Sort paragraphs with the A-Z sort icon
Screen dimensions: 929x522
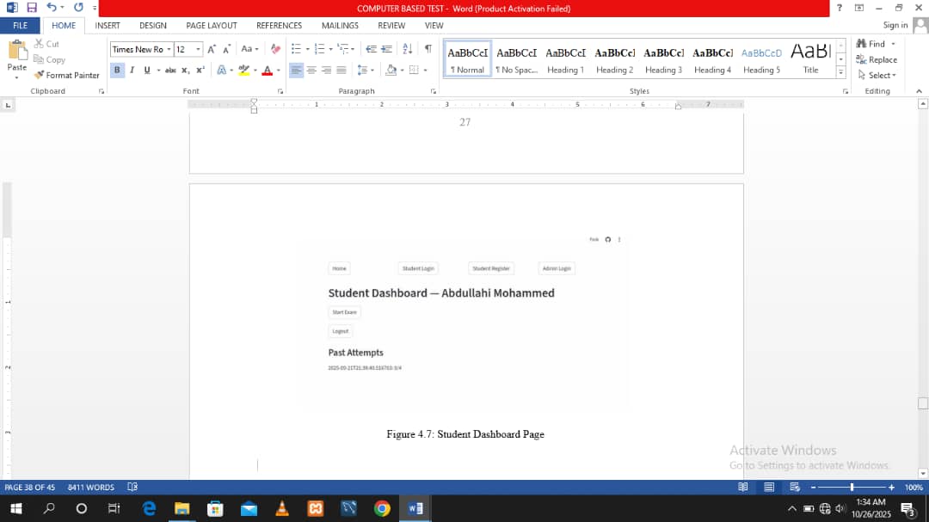click(x=408, y=49)
